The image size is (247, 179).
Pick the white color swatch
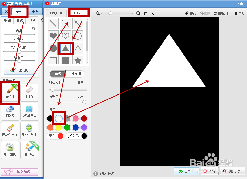click(x=58, y=119)
